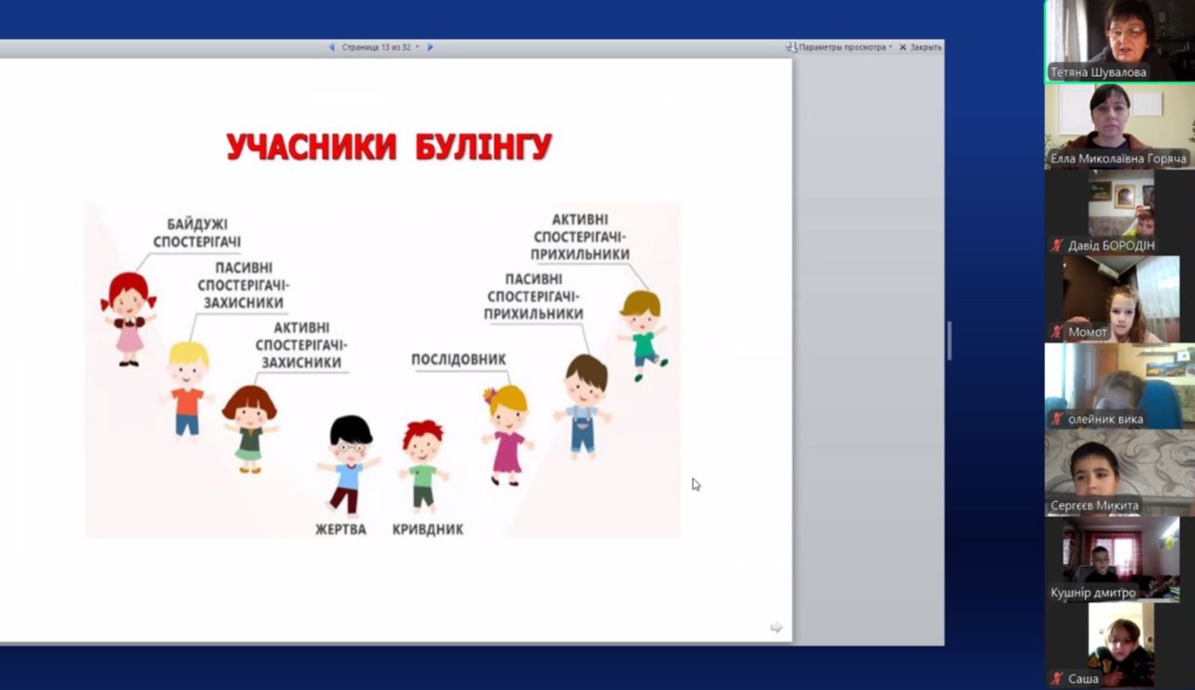Screen dimensions: 1195x690
Task: Click the 'Послідовник' label on the slide
Action: [x=459, y=360]
